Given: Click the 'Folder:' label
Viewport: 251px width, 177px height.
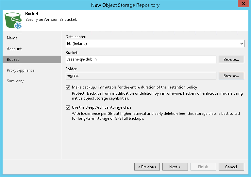Looking at the screenshot, I should click(x=72, y=69).
